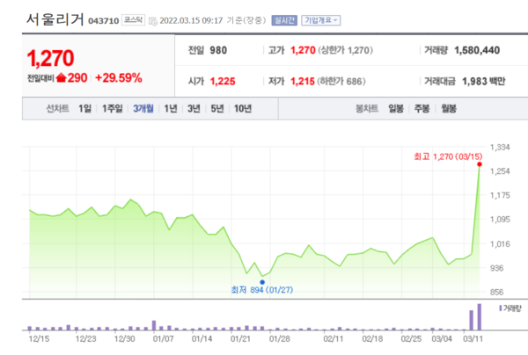Click the current price 1,270

50,58
